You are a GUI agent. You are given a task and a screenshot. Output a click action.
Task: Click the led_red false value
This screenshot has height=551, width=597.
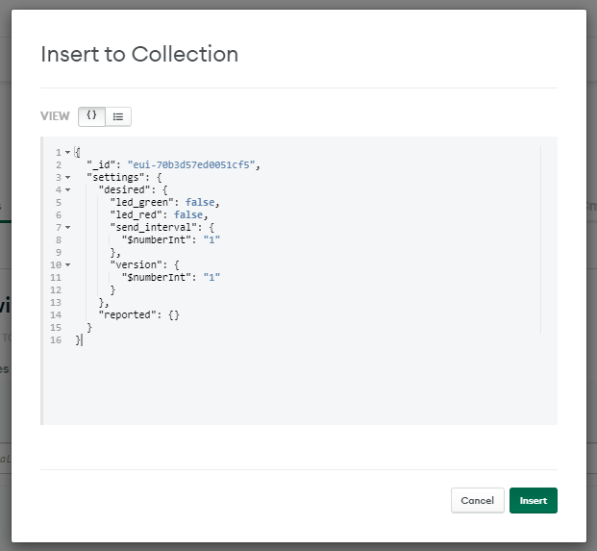point(188,214)
